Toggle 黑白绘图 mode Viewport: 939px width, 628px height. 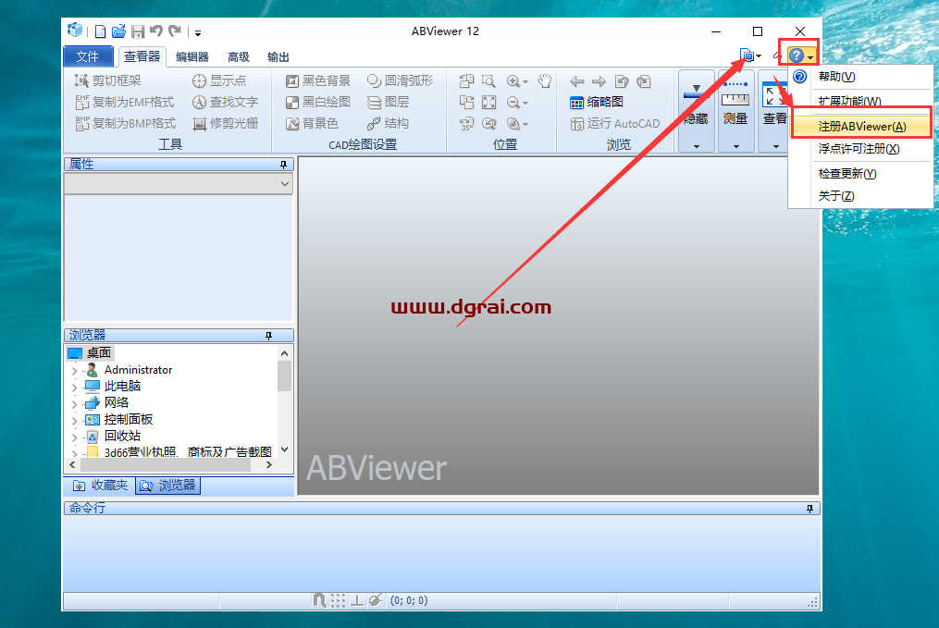click(x=318, y=102)
